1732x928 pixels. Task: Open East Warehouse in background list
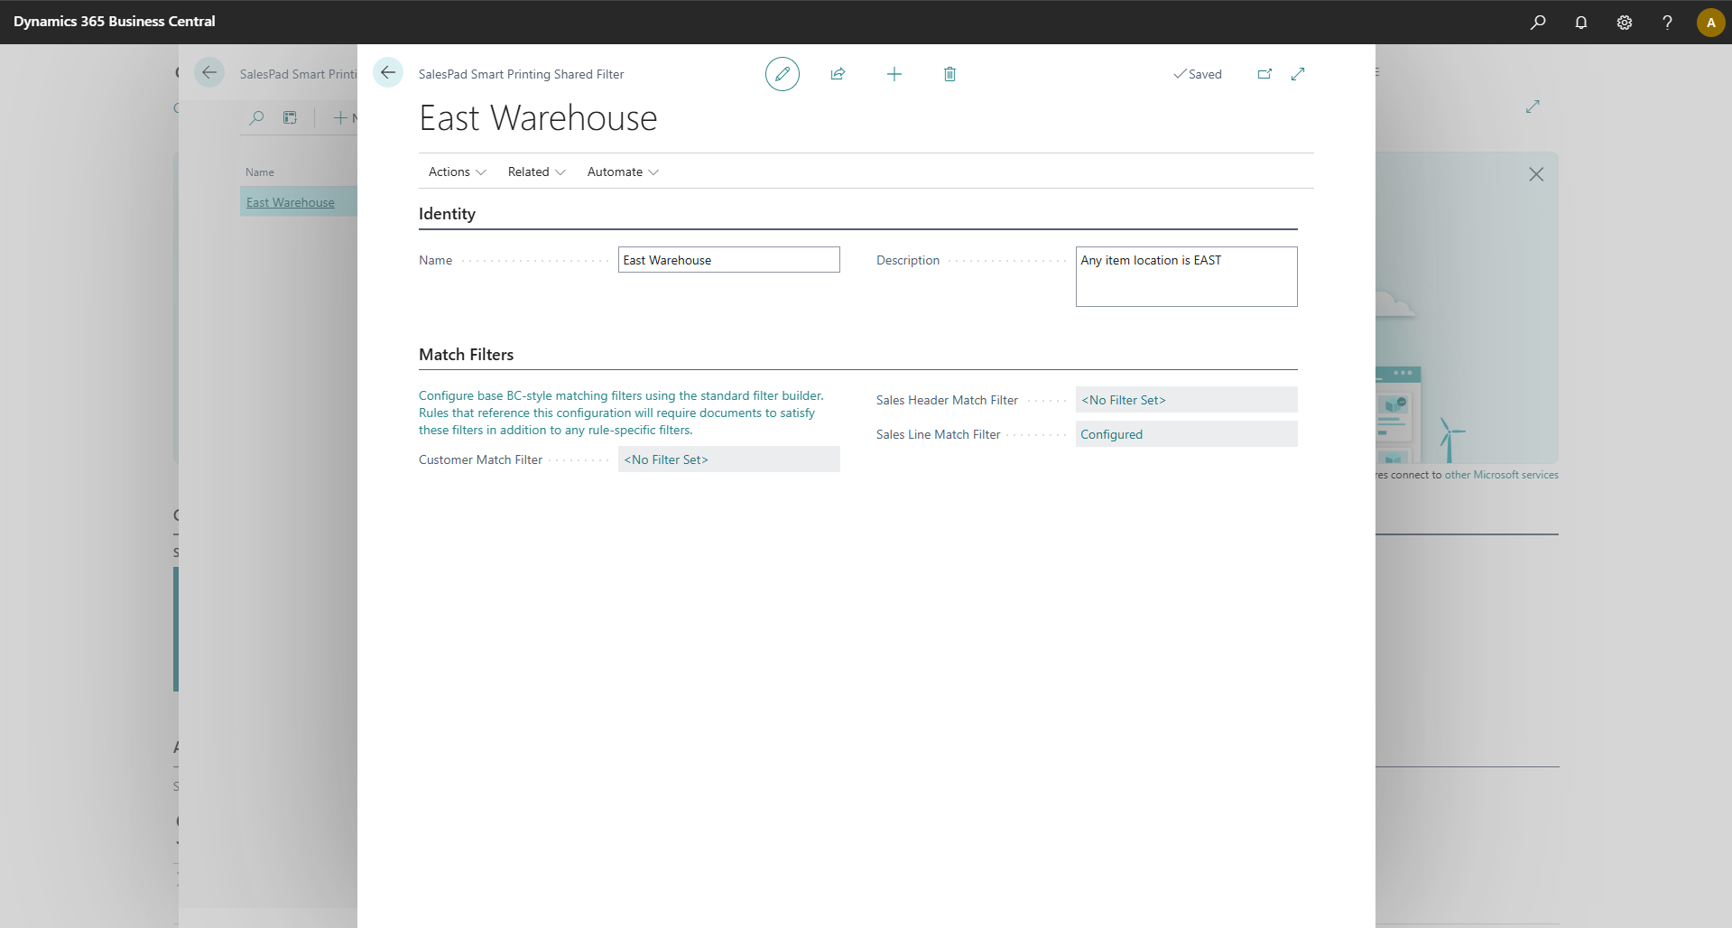click(291, 203)
